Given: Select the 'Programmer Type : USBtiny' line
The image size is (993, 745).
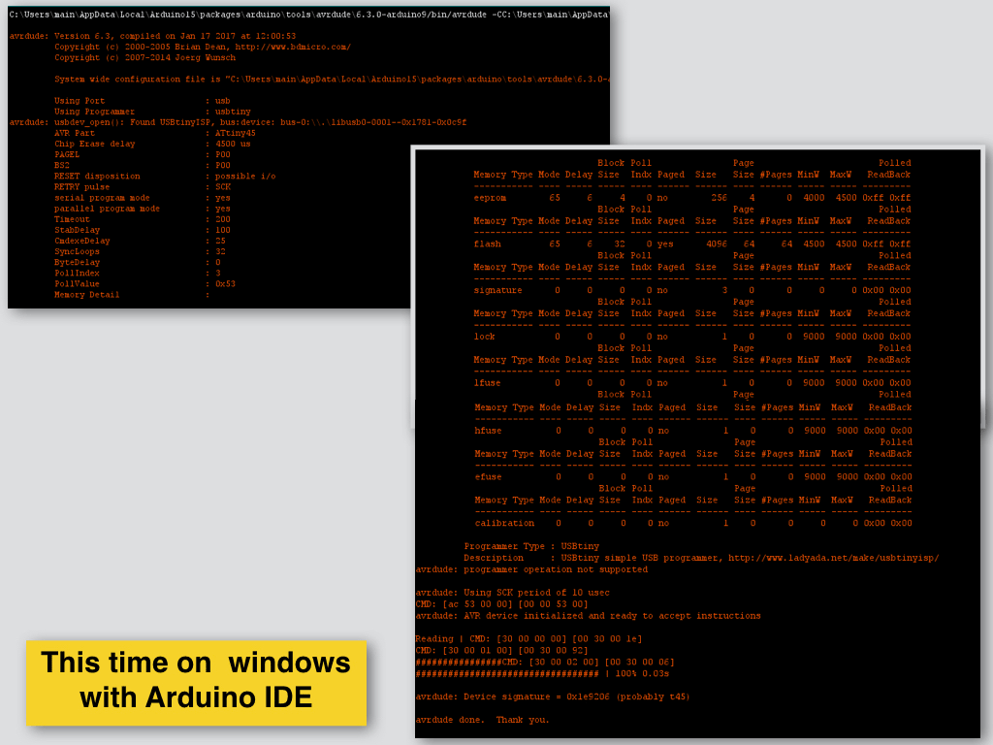Looking at the screenshot, I should (x=531, y=546).
